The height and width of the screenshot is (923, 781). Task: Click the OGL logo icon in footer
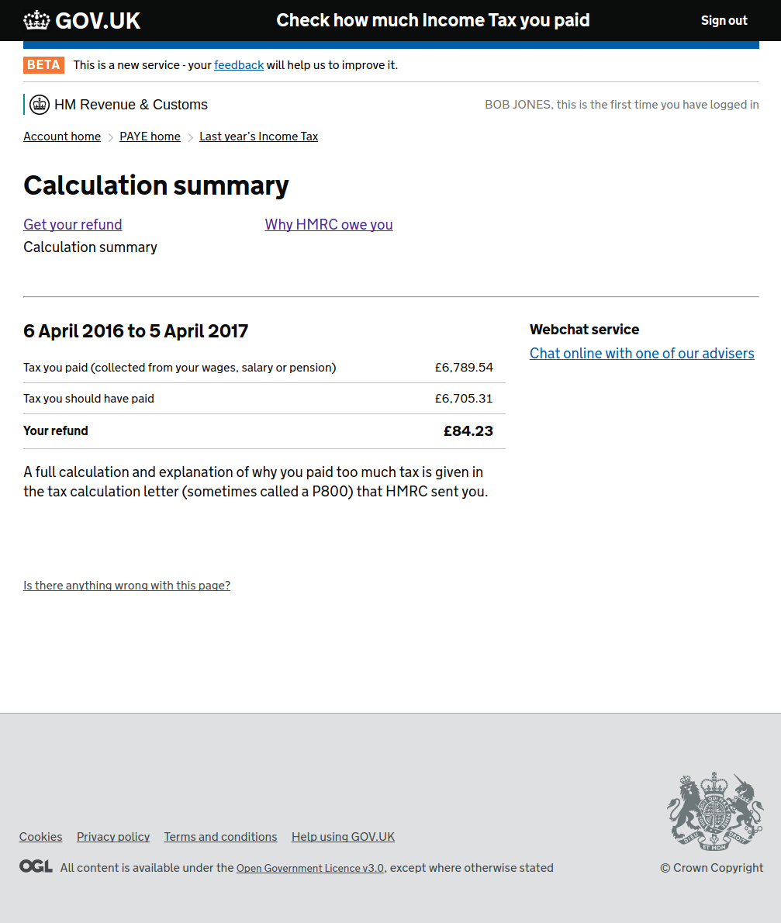[x=36, y=866]
